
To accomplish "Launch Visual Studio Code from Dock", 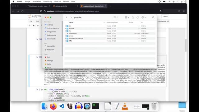I will (x=62, y=106).
